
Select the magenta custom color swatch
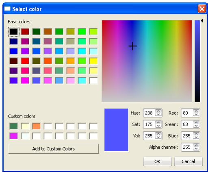coord(14,136)
